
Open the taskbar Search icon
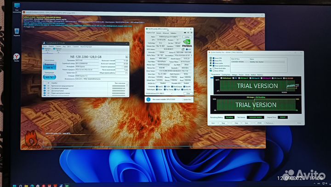pos(21,186)
